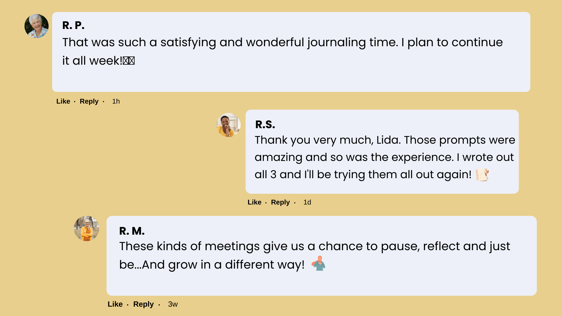Click the 3w timestamp
Viewport: 562px width, 316px height.
tap(173, 304)
